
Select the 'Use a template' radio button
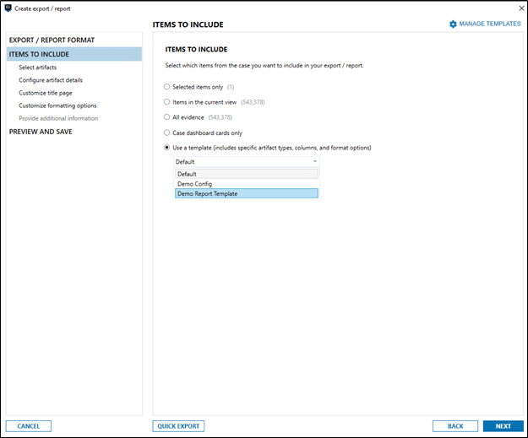tap(166, 148)
